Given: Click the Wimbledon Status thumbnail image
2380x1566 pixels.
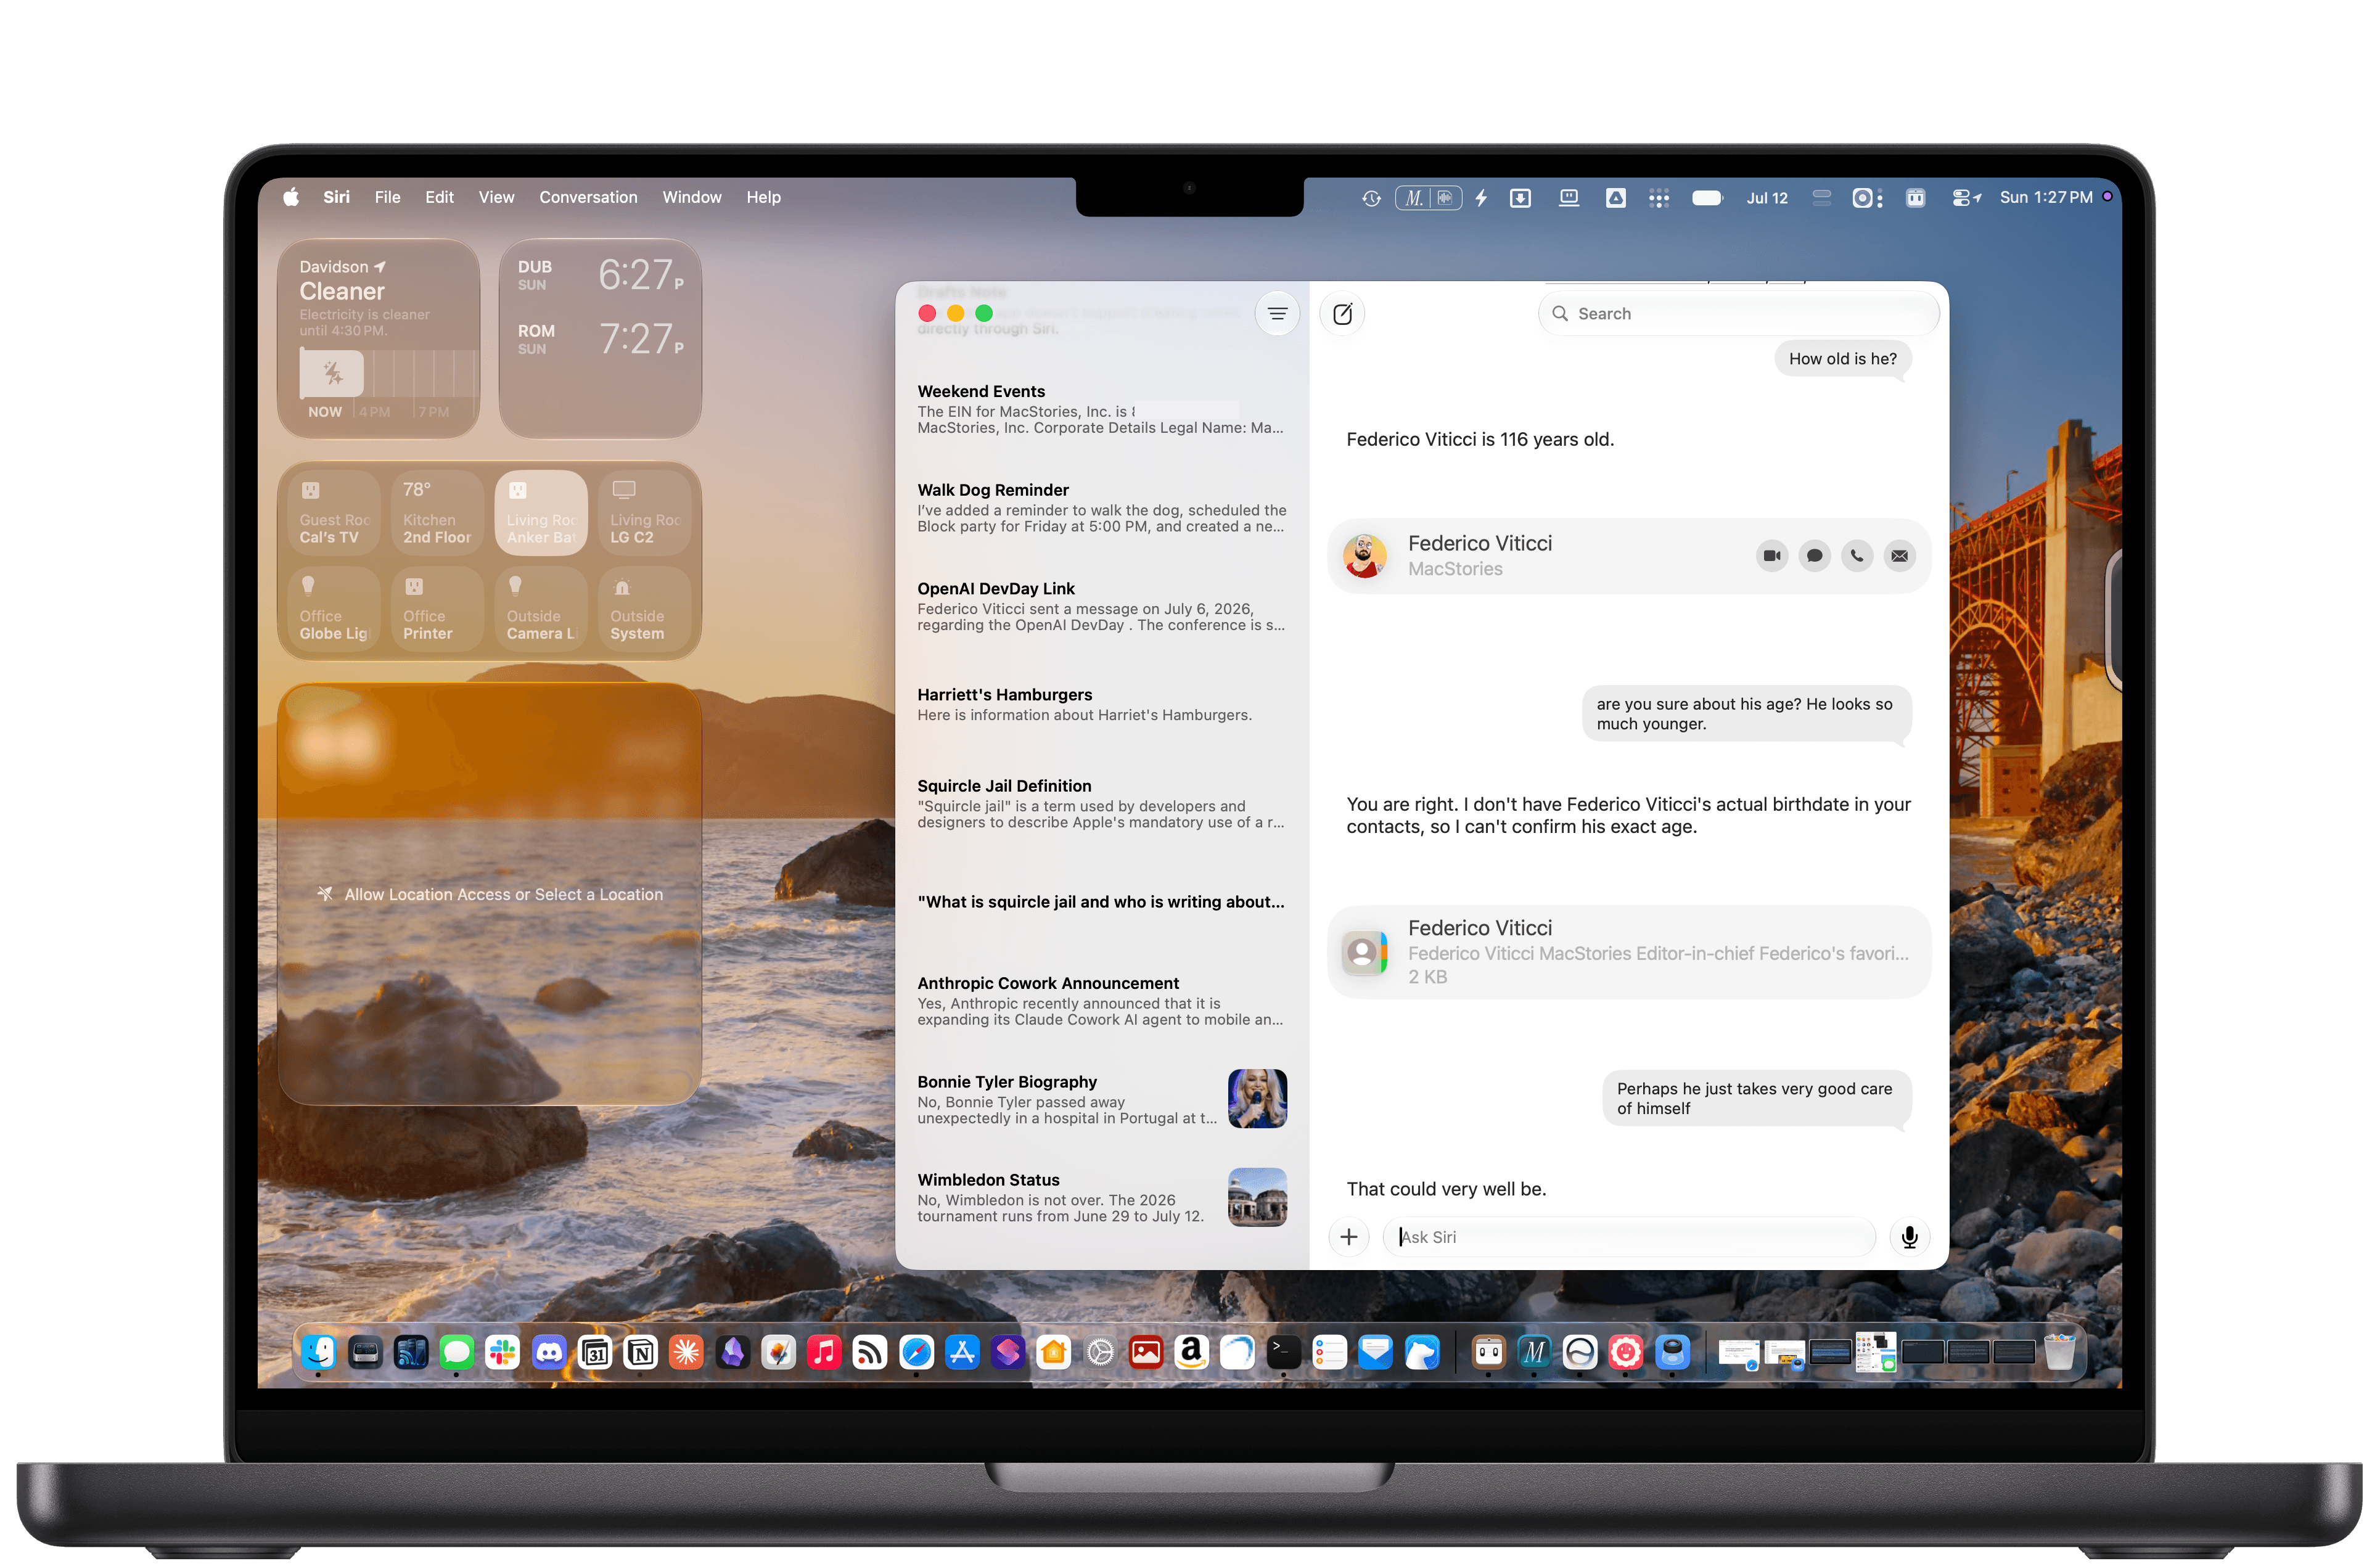Looking at the screenshot, I should click(x=1257, y=1197).
